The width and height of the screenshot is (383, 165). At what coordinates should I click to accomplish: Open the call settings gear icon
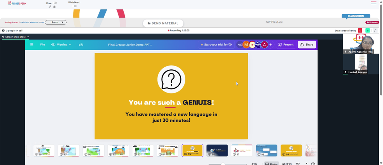click(3, 31)
